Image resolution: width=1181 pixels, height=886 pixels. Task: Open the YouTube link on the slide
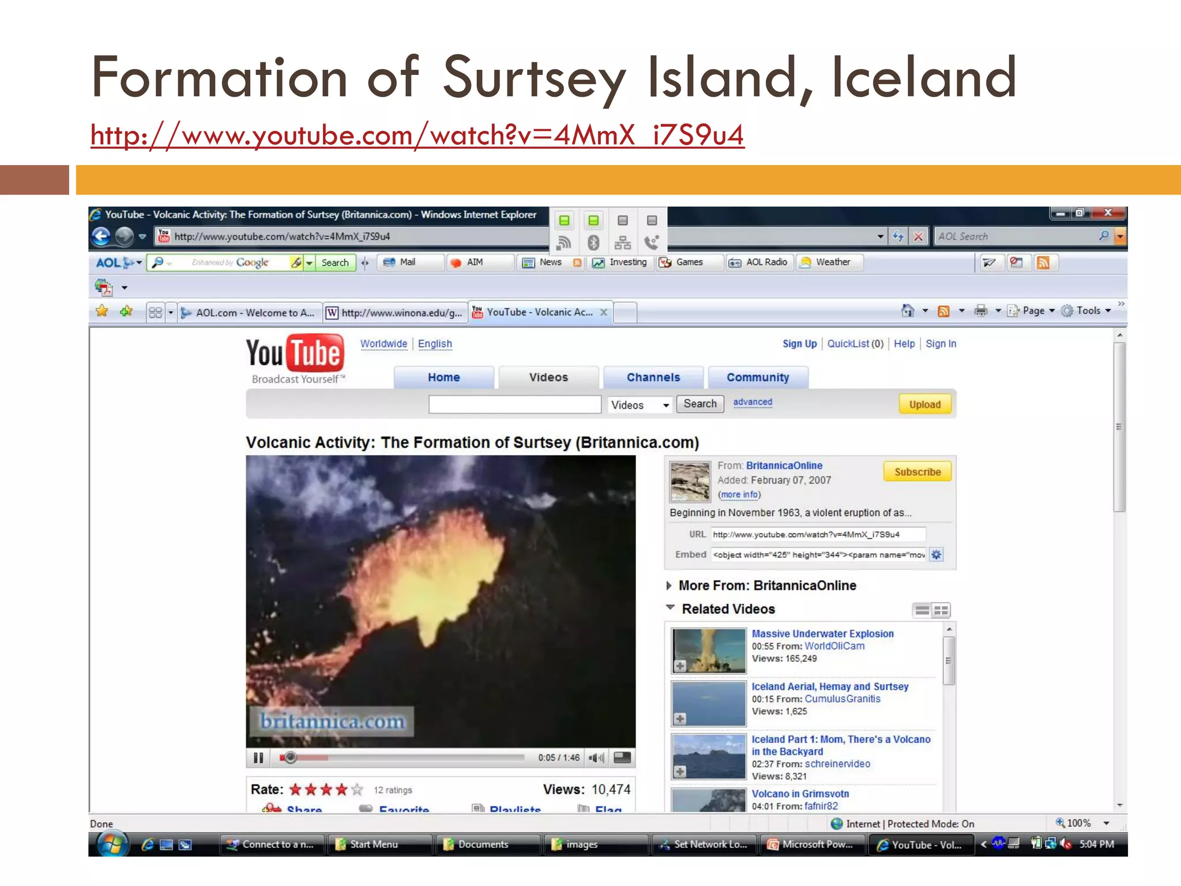pos(417,136)
